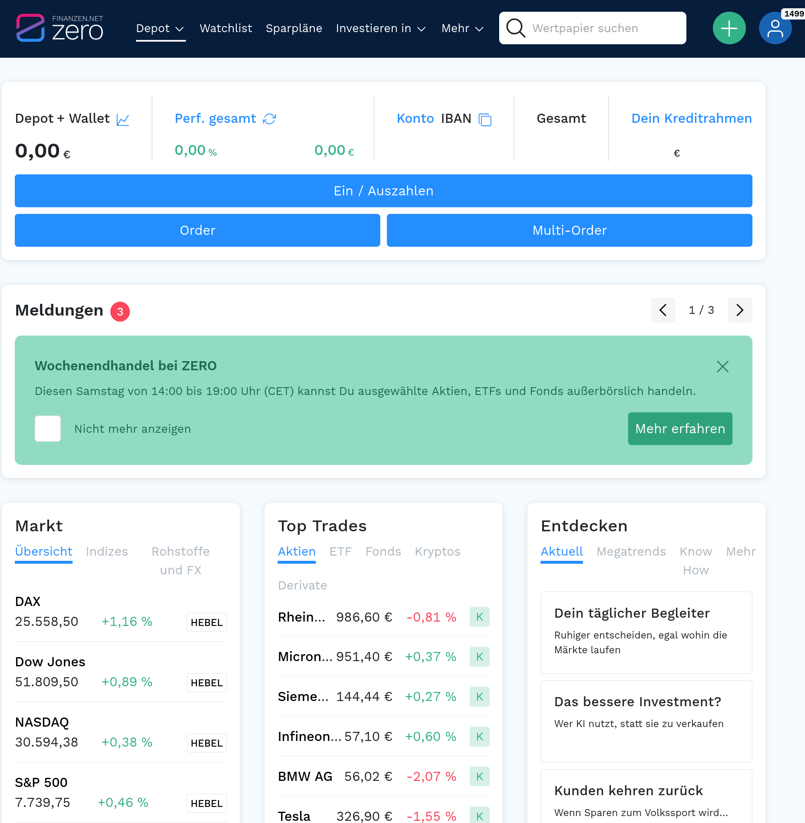Click the green plus button
This screenshot has width=805, height=823.
[x=729, y=28]
